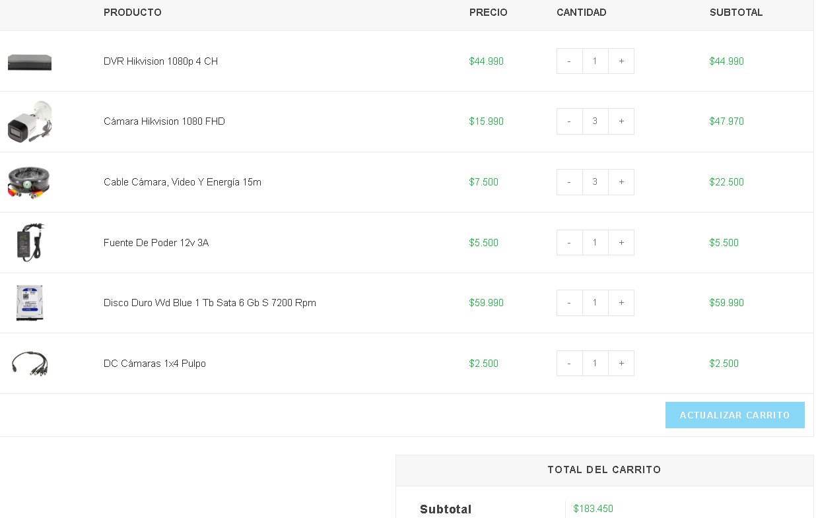The image size is (816, 518).
Task: Open the DVR Hikvision 1080p 4 CH link
Action: click(x=160, y=61)
